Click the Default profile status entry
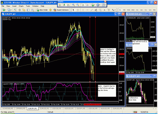 coord(50,112)
